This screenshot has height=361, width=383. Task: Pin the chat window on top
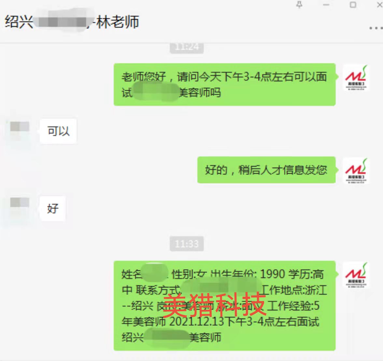pos(299,5)
